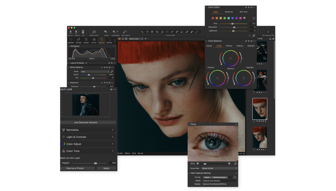Open the Style tool tab
This screenshot has width=336, height=191.
(94, 40)
